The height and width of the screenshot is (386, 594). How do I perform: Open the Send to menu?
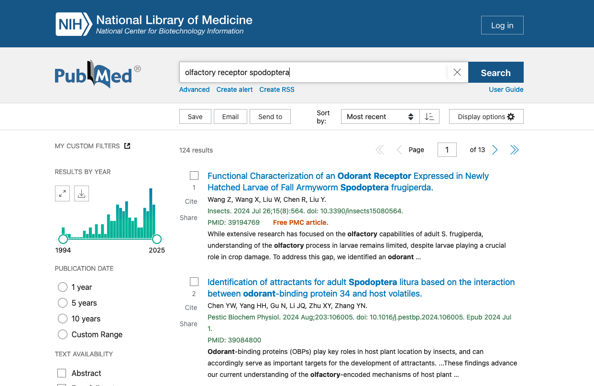270,117
